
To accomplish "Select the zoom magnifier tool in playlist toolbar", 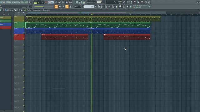I will (x=19, y=10).
